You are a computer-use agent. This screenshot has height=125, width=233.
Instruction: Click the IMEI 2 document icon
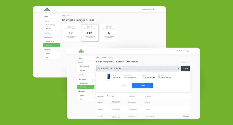coord(159,76)
